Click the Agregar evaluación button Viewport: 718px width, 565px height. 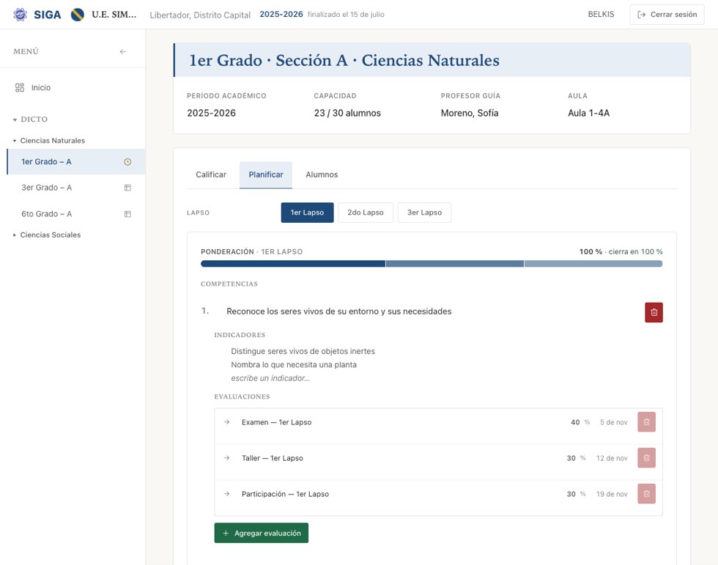coord(262,533)
